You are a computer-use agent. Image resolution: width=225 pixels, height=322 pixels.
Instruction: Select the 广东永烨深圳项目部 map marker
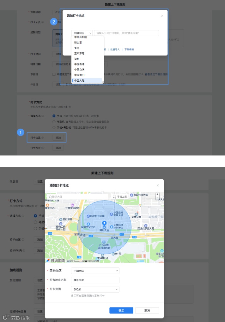104,242
